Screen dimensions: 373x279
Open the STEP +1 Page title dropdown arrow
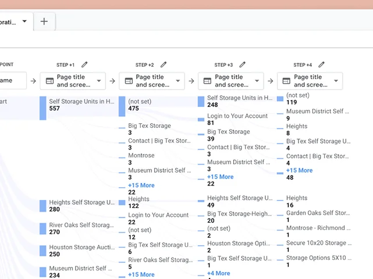pos(100,81)
